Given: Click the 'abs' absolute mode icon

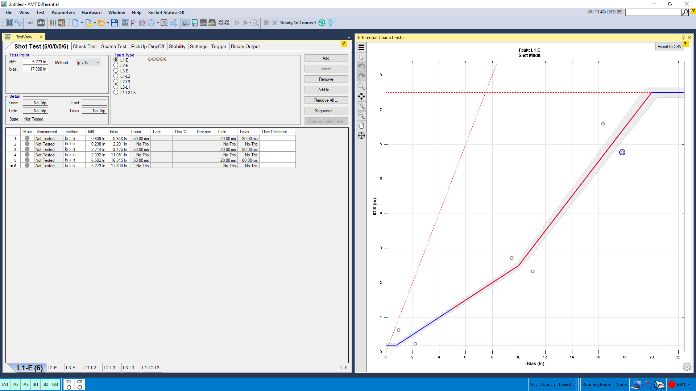Looking at the screenshot, I should pos(41,23).
